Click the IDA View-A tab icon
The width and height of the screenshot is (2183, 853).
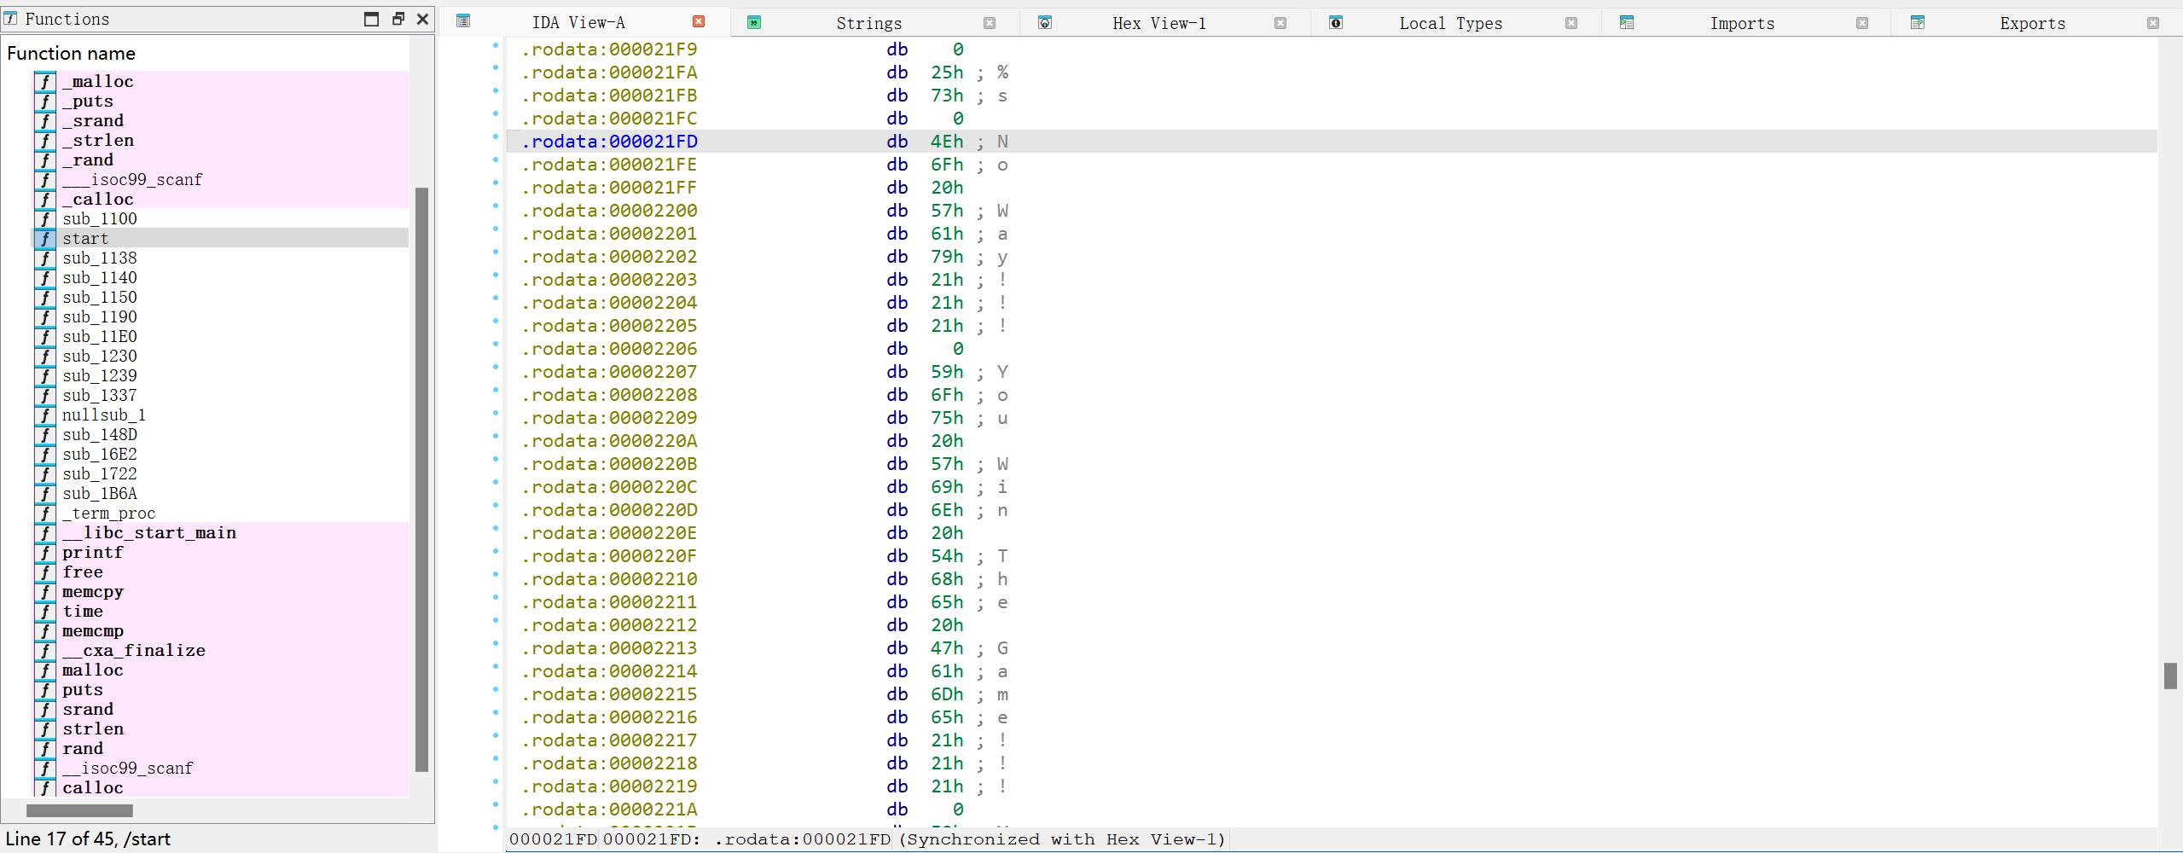(463, 21)
